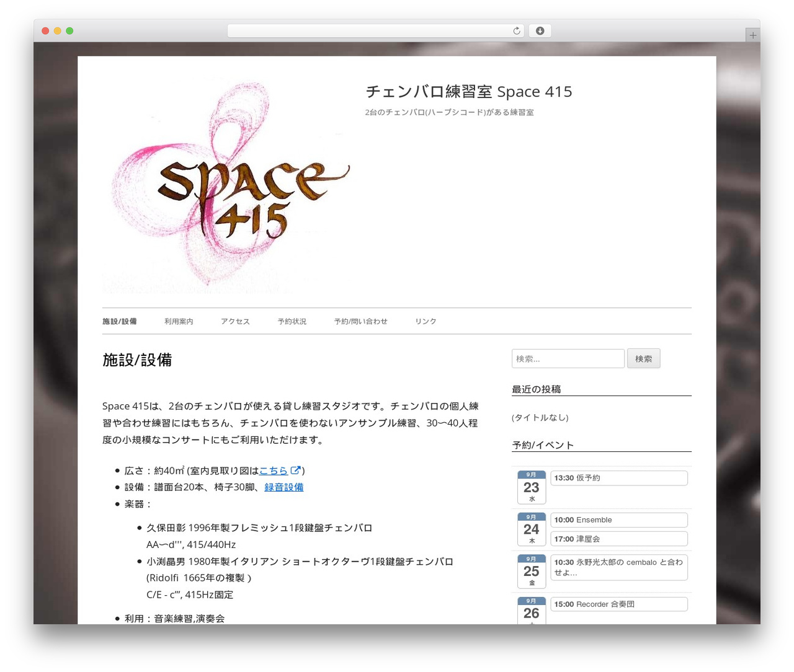Click the external link icon after こちら
The height and width of the screenshot is (672, 794).
pos(296,470)
